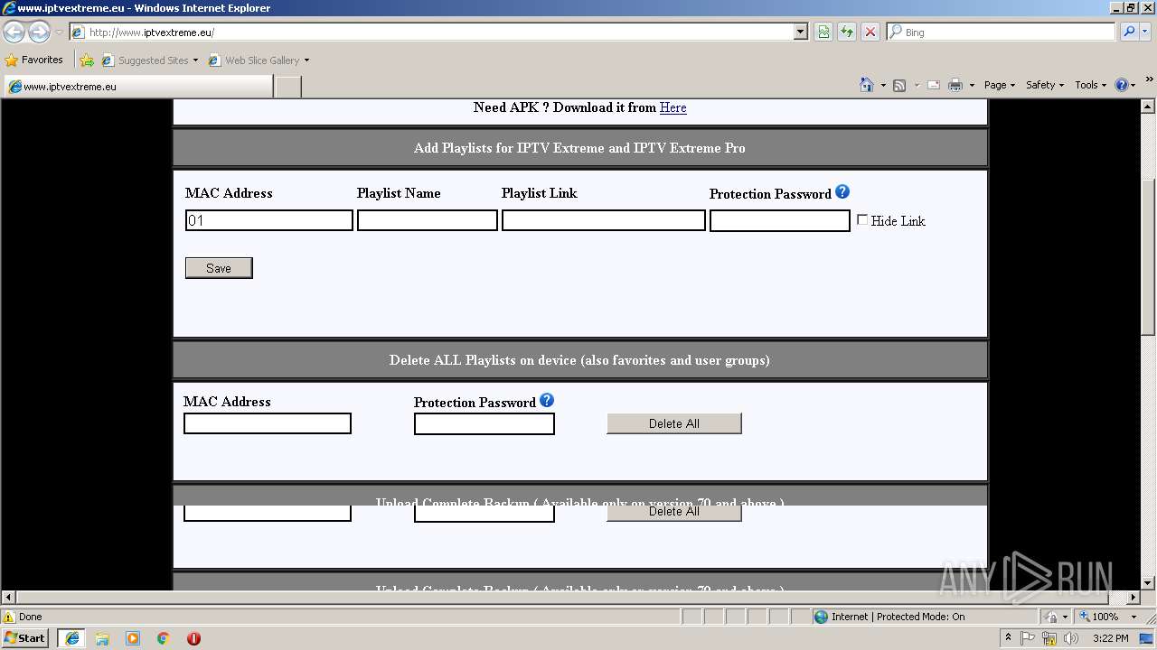Open the Tools menu
The height and width of the screenshot is (650, 1157).
(x=1091, y=85)
